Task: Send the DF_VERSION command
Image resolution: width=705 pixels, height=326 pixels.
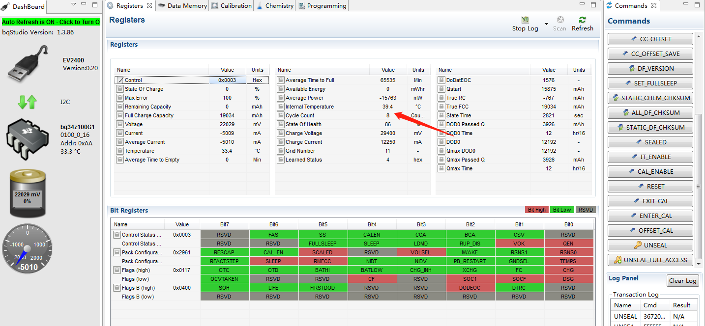Action: 650,68
